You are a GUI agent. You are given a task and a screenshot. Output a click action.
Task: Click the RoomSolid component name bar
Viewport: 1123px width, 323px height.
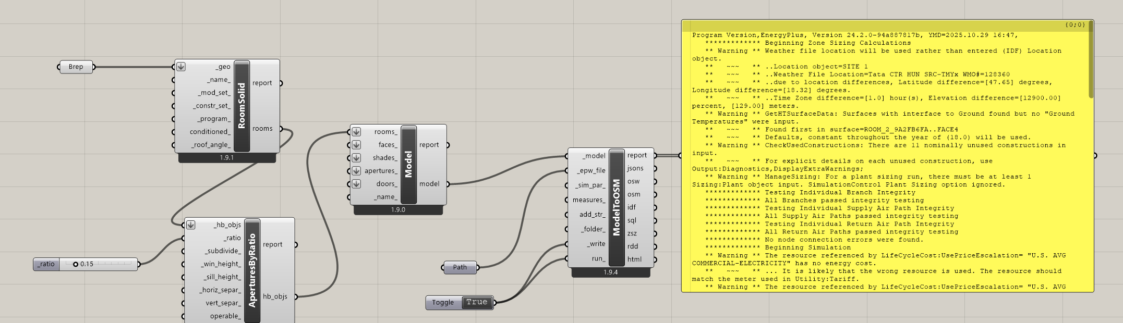(x=241, y=106)
